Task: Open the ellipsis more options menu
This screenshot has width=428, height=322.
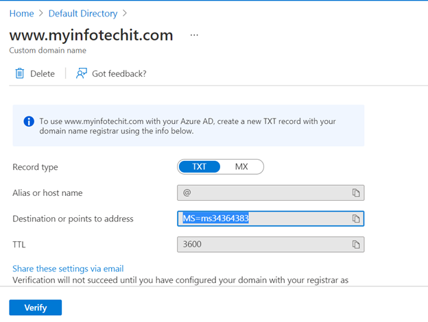Action: [194, 35]
